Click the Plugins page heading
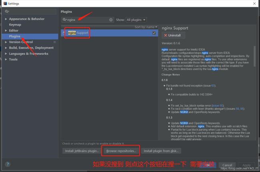The width and height of the screenshot is (260, 172). tap(66, 12)
